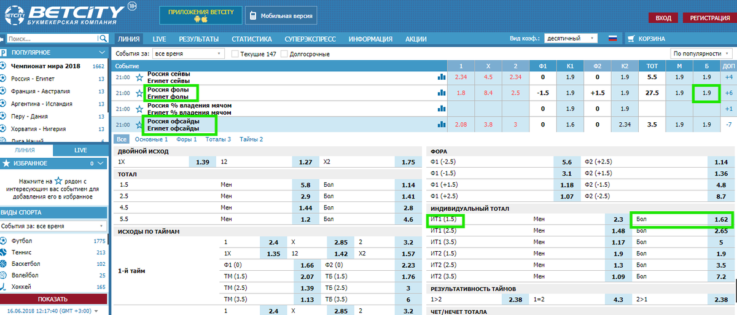Open sidebar События за: все время dropdown

click(x=54, y=227)
